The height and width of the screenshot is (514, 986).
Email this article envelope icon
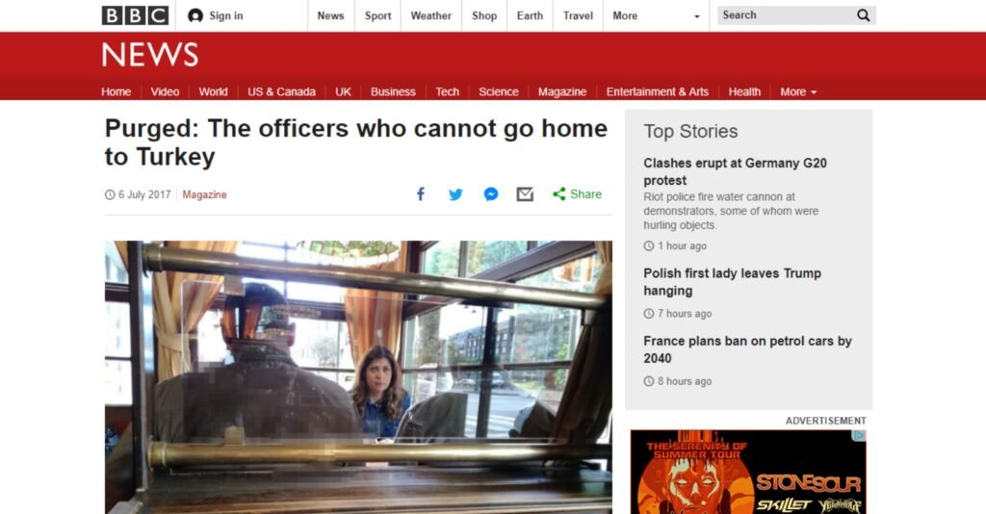click(x=525, y=194)
